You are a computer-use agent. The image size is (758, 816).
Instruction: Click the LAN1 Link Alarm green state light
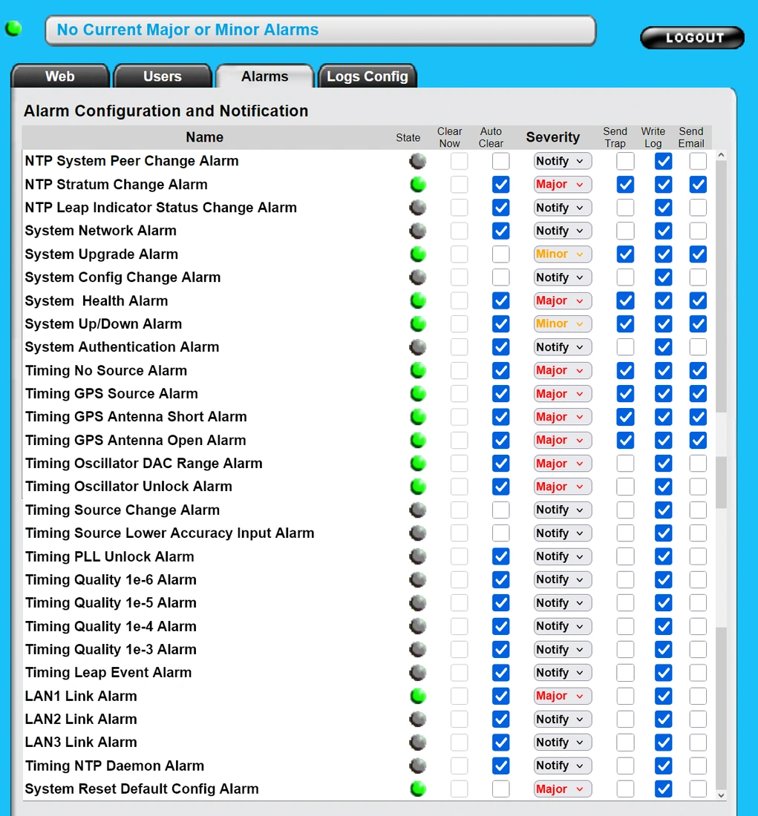point(417,696)
